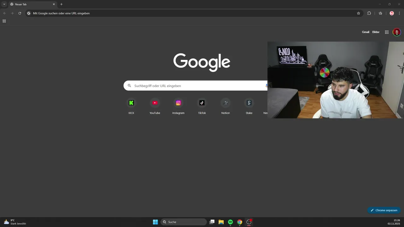Screen dimensions: 404x227
Task: Open the Windows Start menu
Action: (155, 222)
